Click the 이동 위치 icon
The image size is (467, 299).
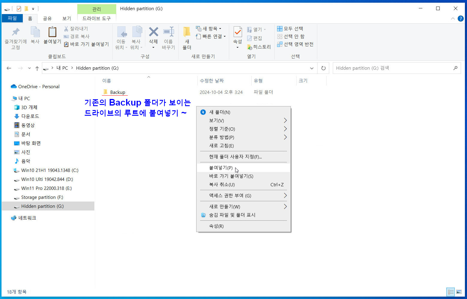[x=122, y=32]
